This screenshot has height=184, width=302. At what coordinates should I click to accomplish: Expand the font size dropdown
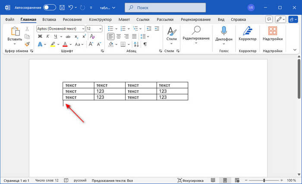coord(101,29)
